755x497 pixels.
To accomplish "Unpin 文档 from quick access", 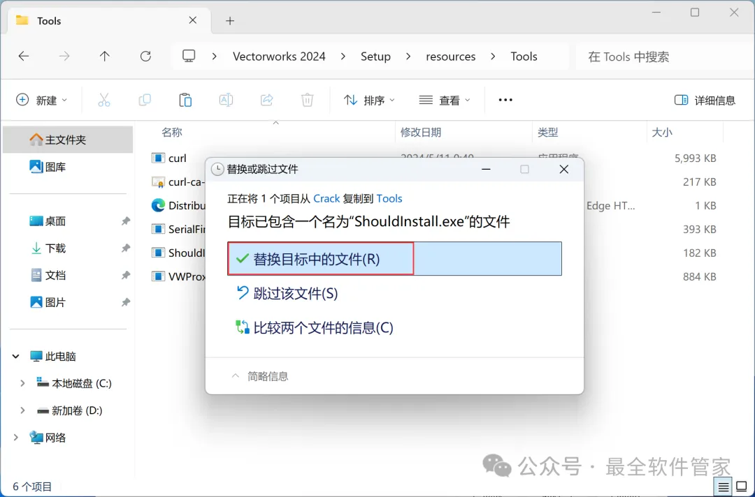I will pyautogui.click(x=126, y=275).
